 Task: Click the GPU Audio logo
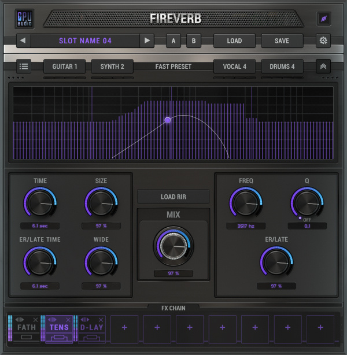24,19
